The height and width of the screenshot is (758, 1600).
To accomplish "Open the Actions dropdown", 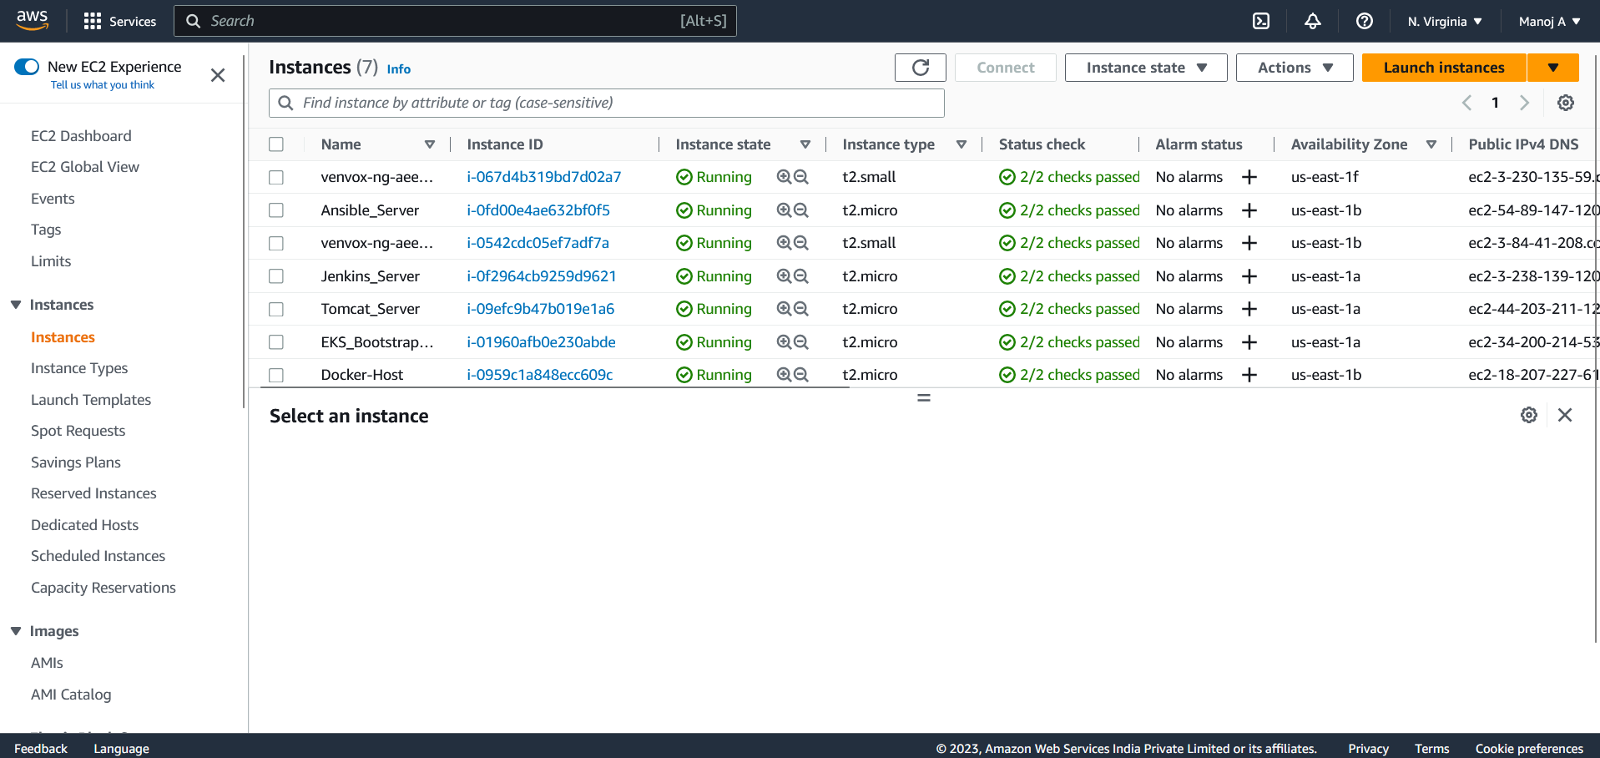I will tap(1294, 67).
